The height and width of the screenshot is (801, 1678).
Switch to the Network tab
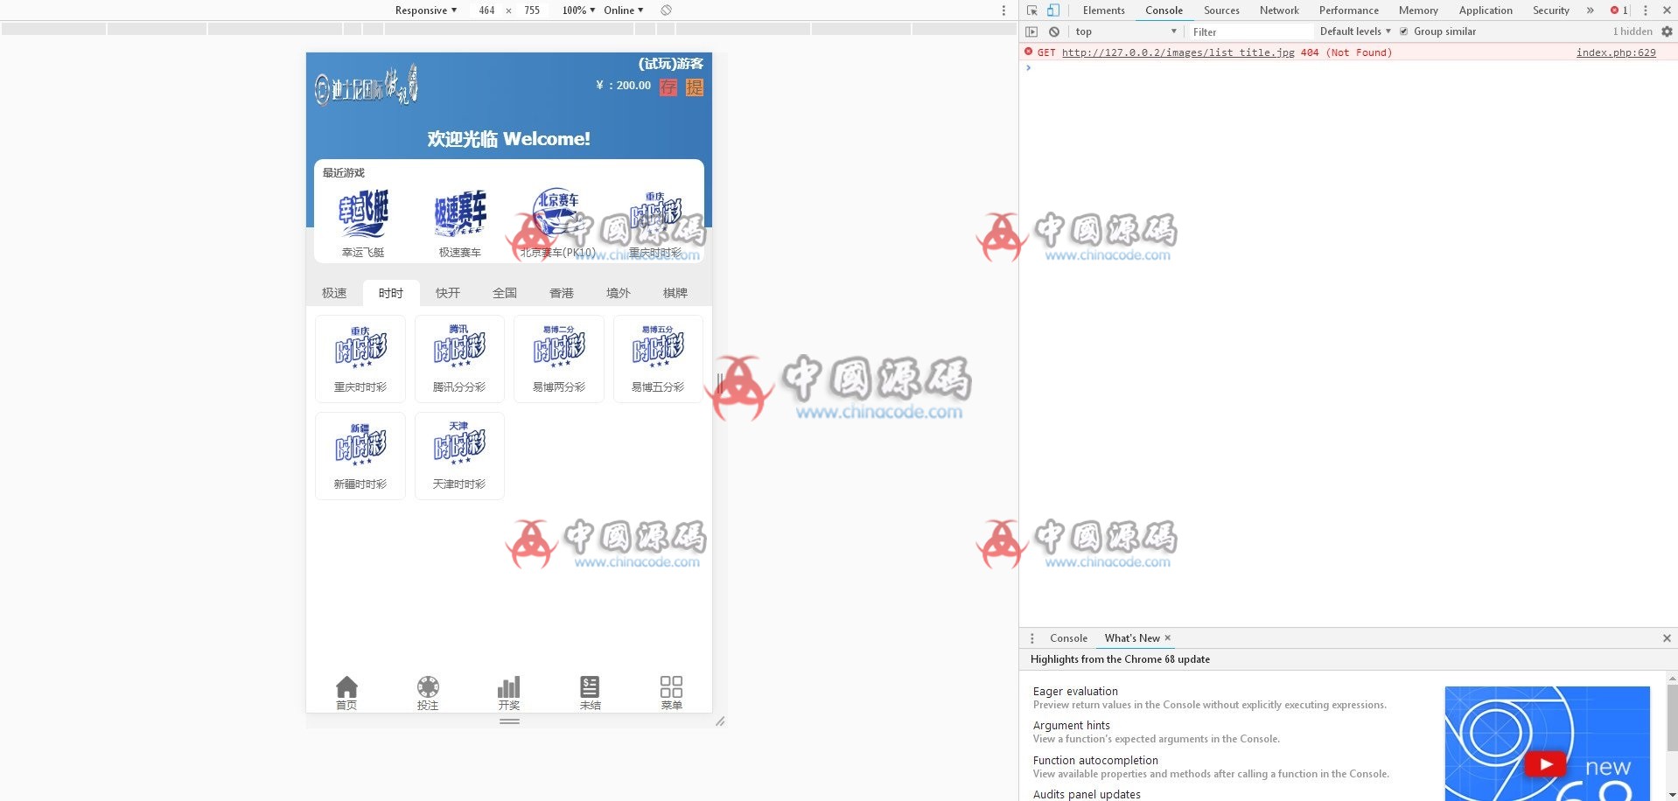coord(1279,10)
